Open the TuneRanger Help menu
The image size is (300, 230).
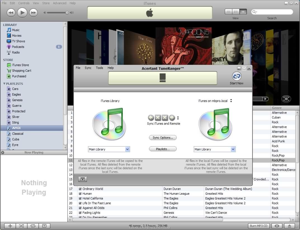[111, 68]
